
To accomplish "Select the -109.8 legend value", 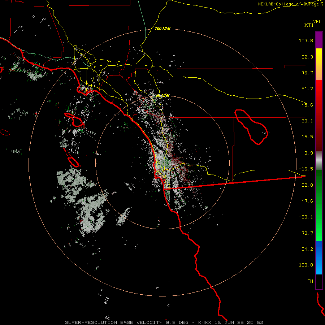I will pos(304,265).
